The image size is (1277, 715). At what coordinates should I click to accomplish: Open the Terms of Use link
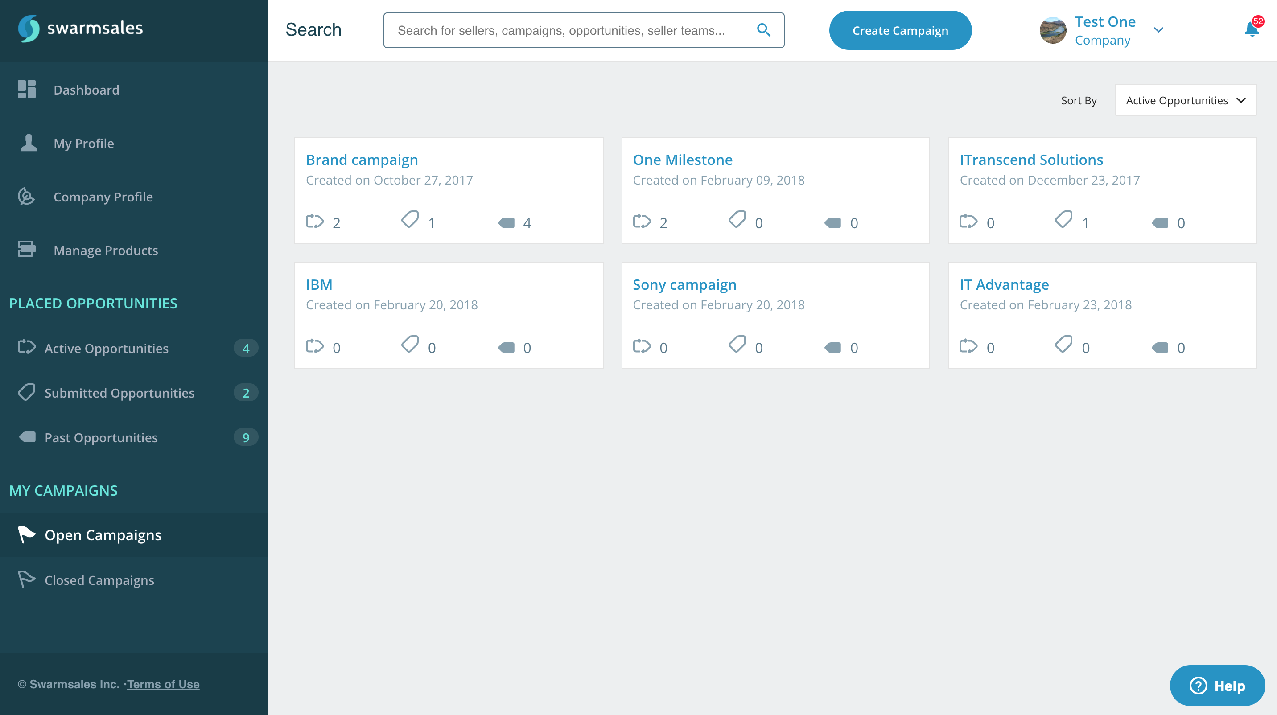(163, 684)
